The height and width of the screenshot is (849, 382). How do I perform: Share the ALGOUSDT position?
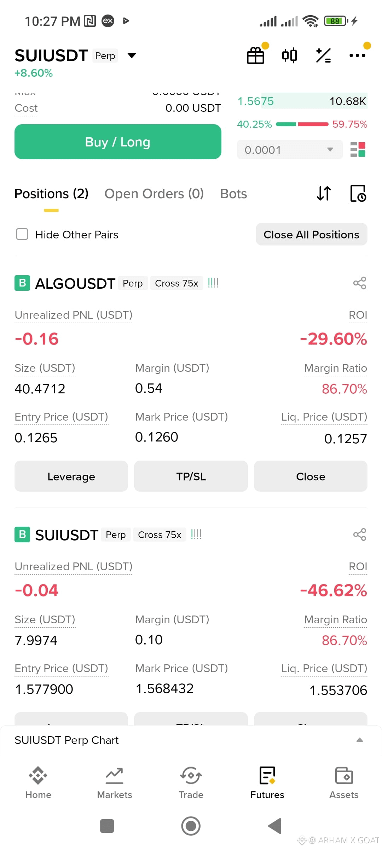click(x=360, y=283)
